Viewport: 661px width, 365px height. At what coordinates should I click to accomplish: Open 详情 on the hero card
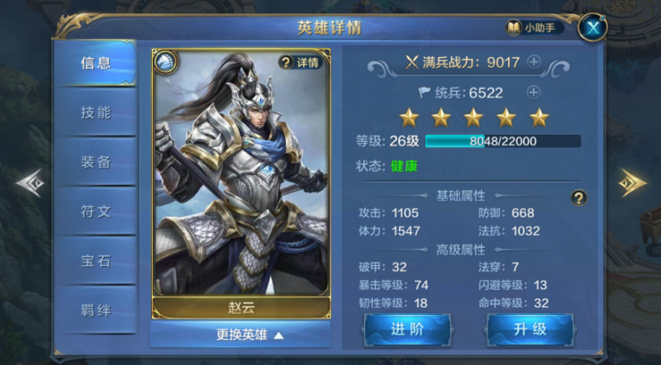point(301,63)
